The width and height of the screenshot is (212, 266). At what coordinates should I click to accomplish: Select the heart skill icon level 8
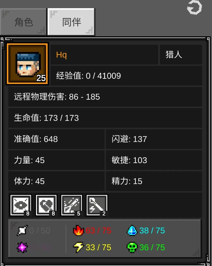[46, 205]
